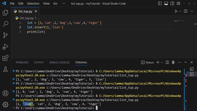
Task: Kill terminal with trash icon
Action: coord(173,62)
